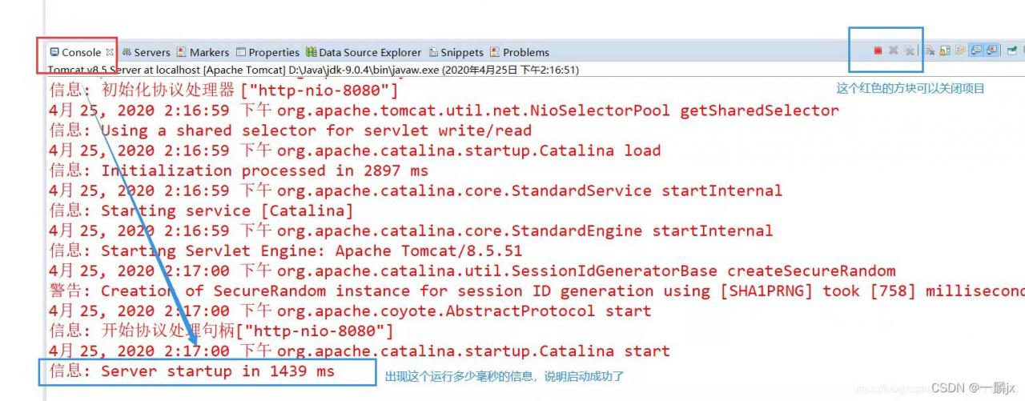Clear the console output
The height and width of the screenshot is (401, 1025).
pos(930,50)
